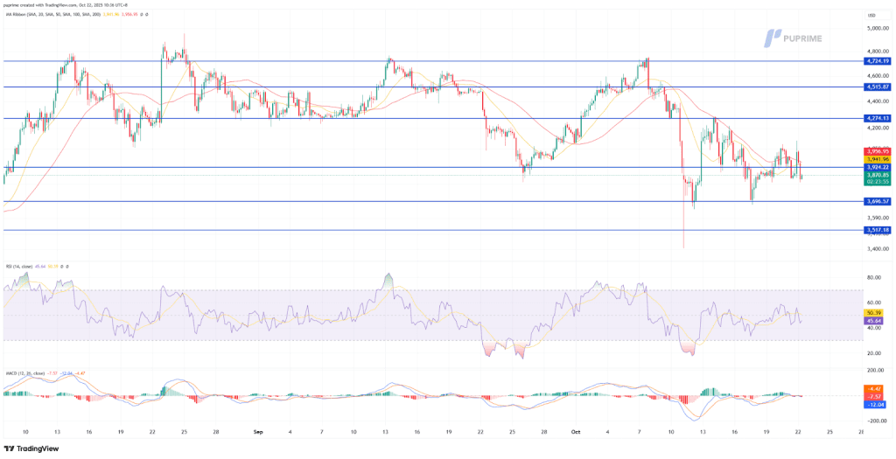Click the 3,924.22 horizontal line label
896x459 pixels.
click(877, 167)
